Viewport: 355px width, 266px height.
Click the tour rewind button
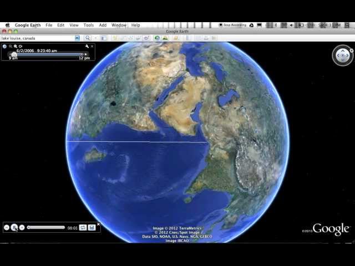pyautogui.click(x=7, y=228)
